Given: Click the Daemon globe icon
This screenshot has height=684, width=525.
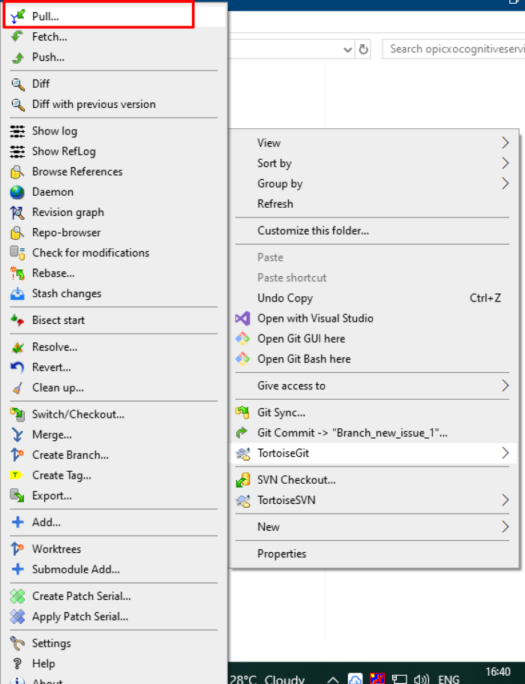Looking at the screenshot, I should pos(17,192).
